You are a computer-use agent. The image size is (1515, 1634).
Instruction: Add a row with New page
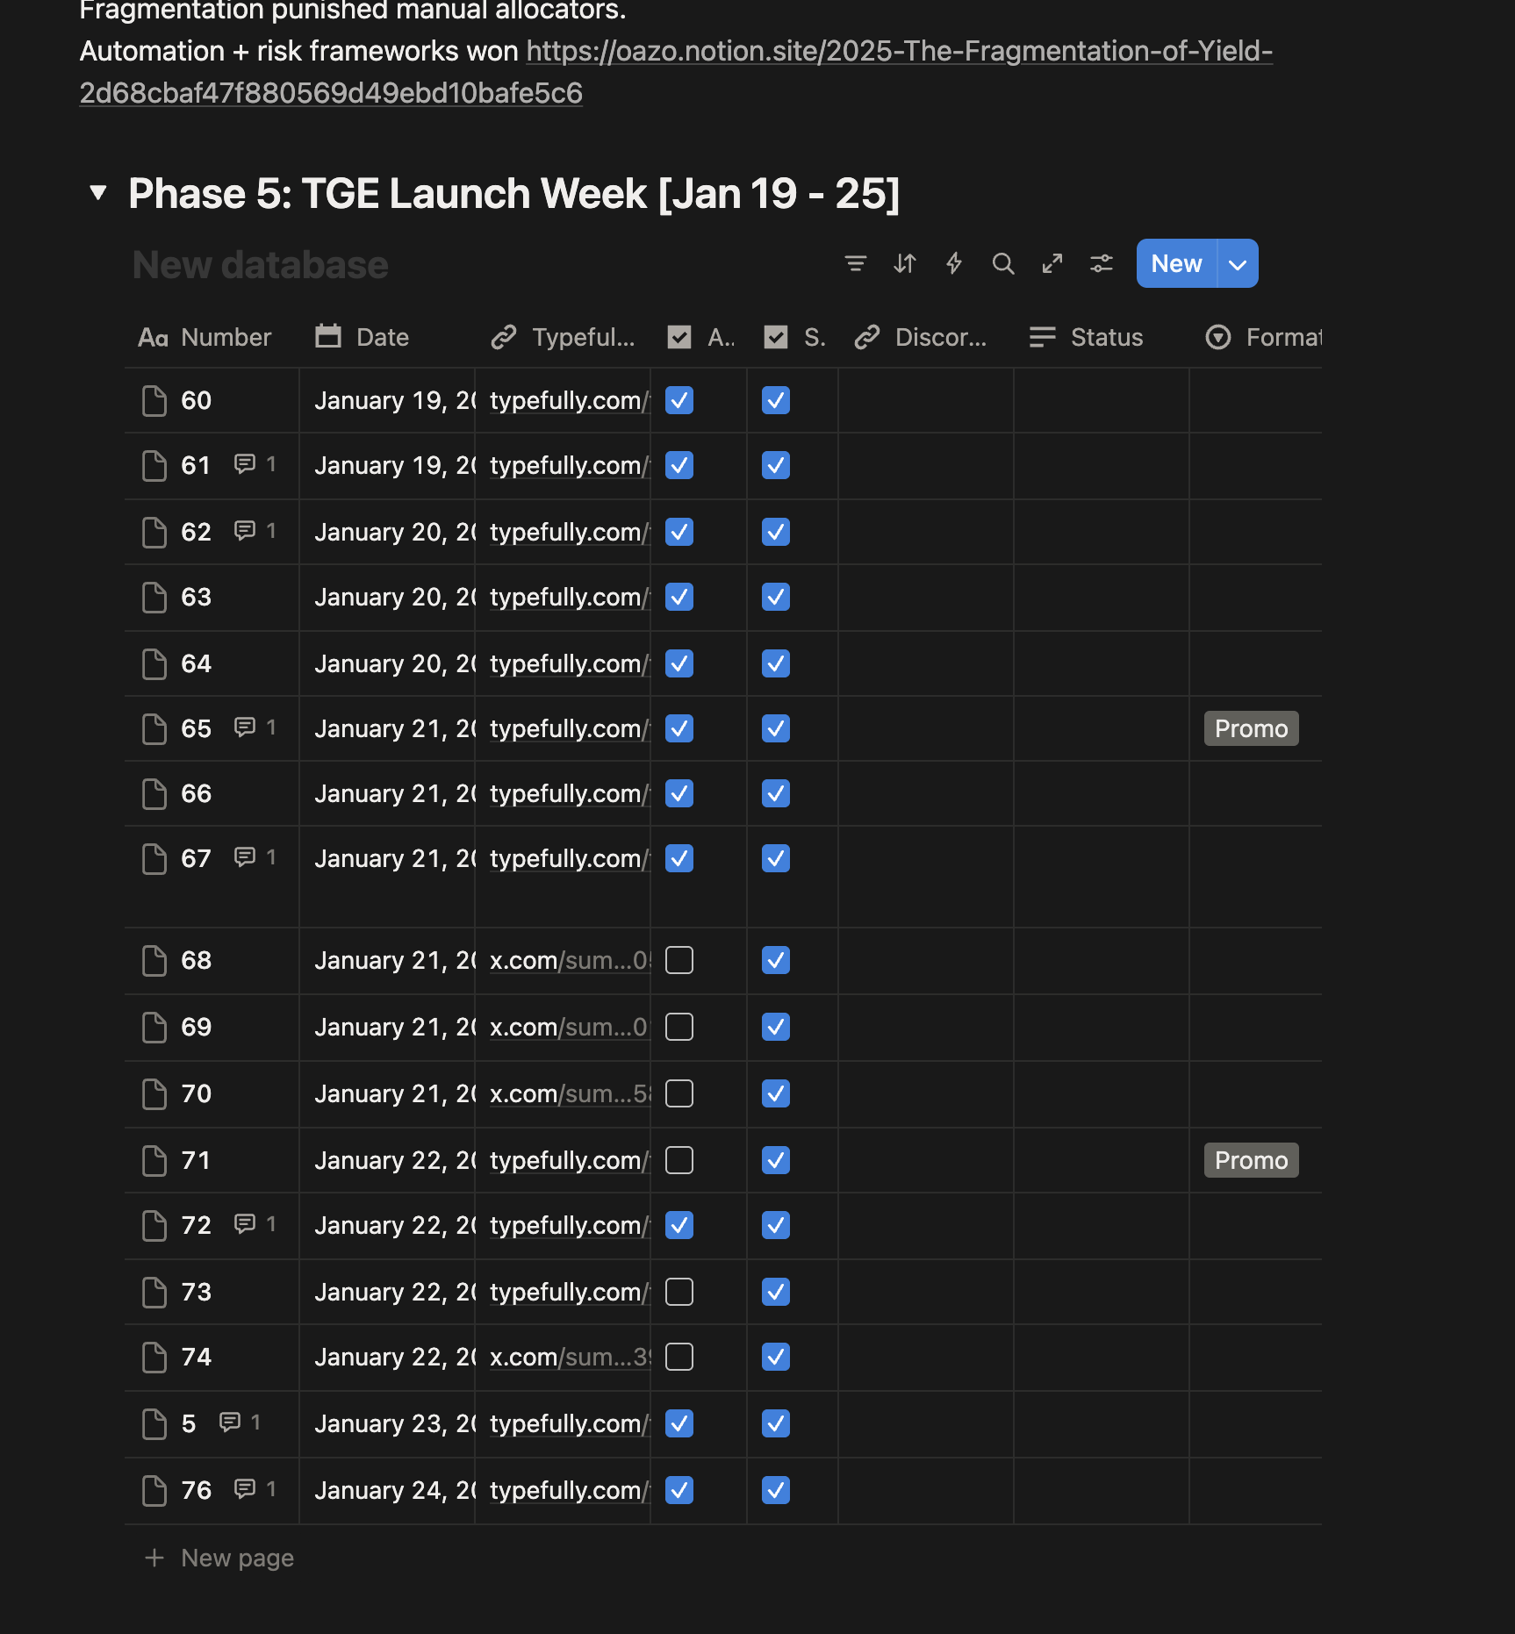pyautogui.click(x=237, y=1558)
